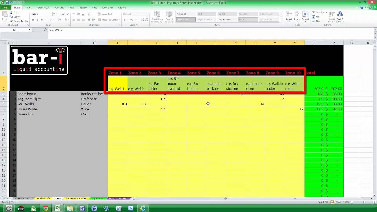
Task: Toggle Underline formatting
Action: coord(42,20)
